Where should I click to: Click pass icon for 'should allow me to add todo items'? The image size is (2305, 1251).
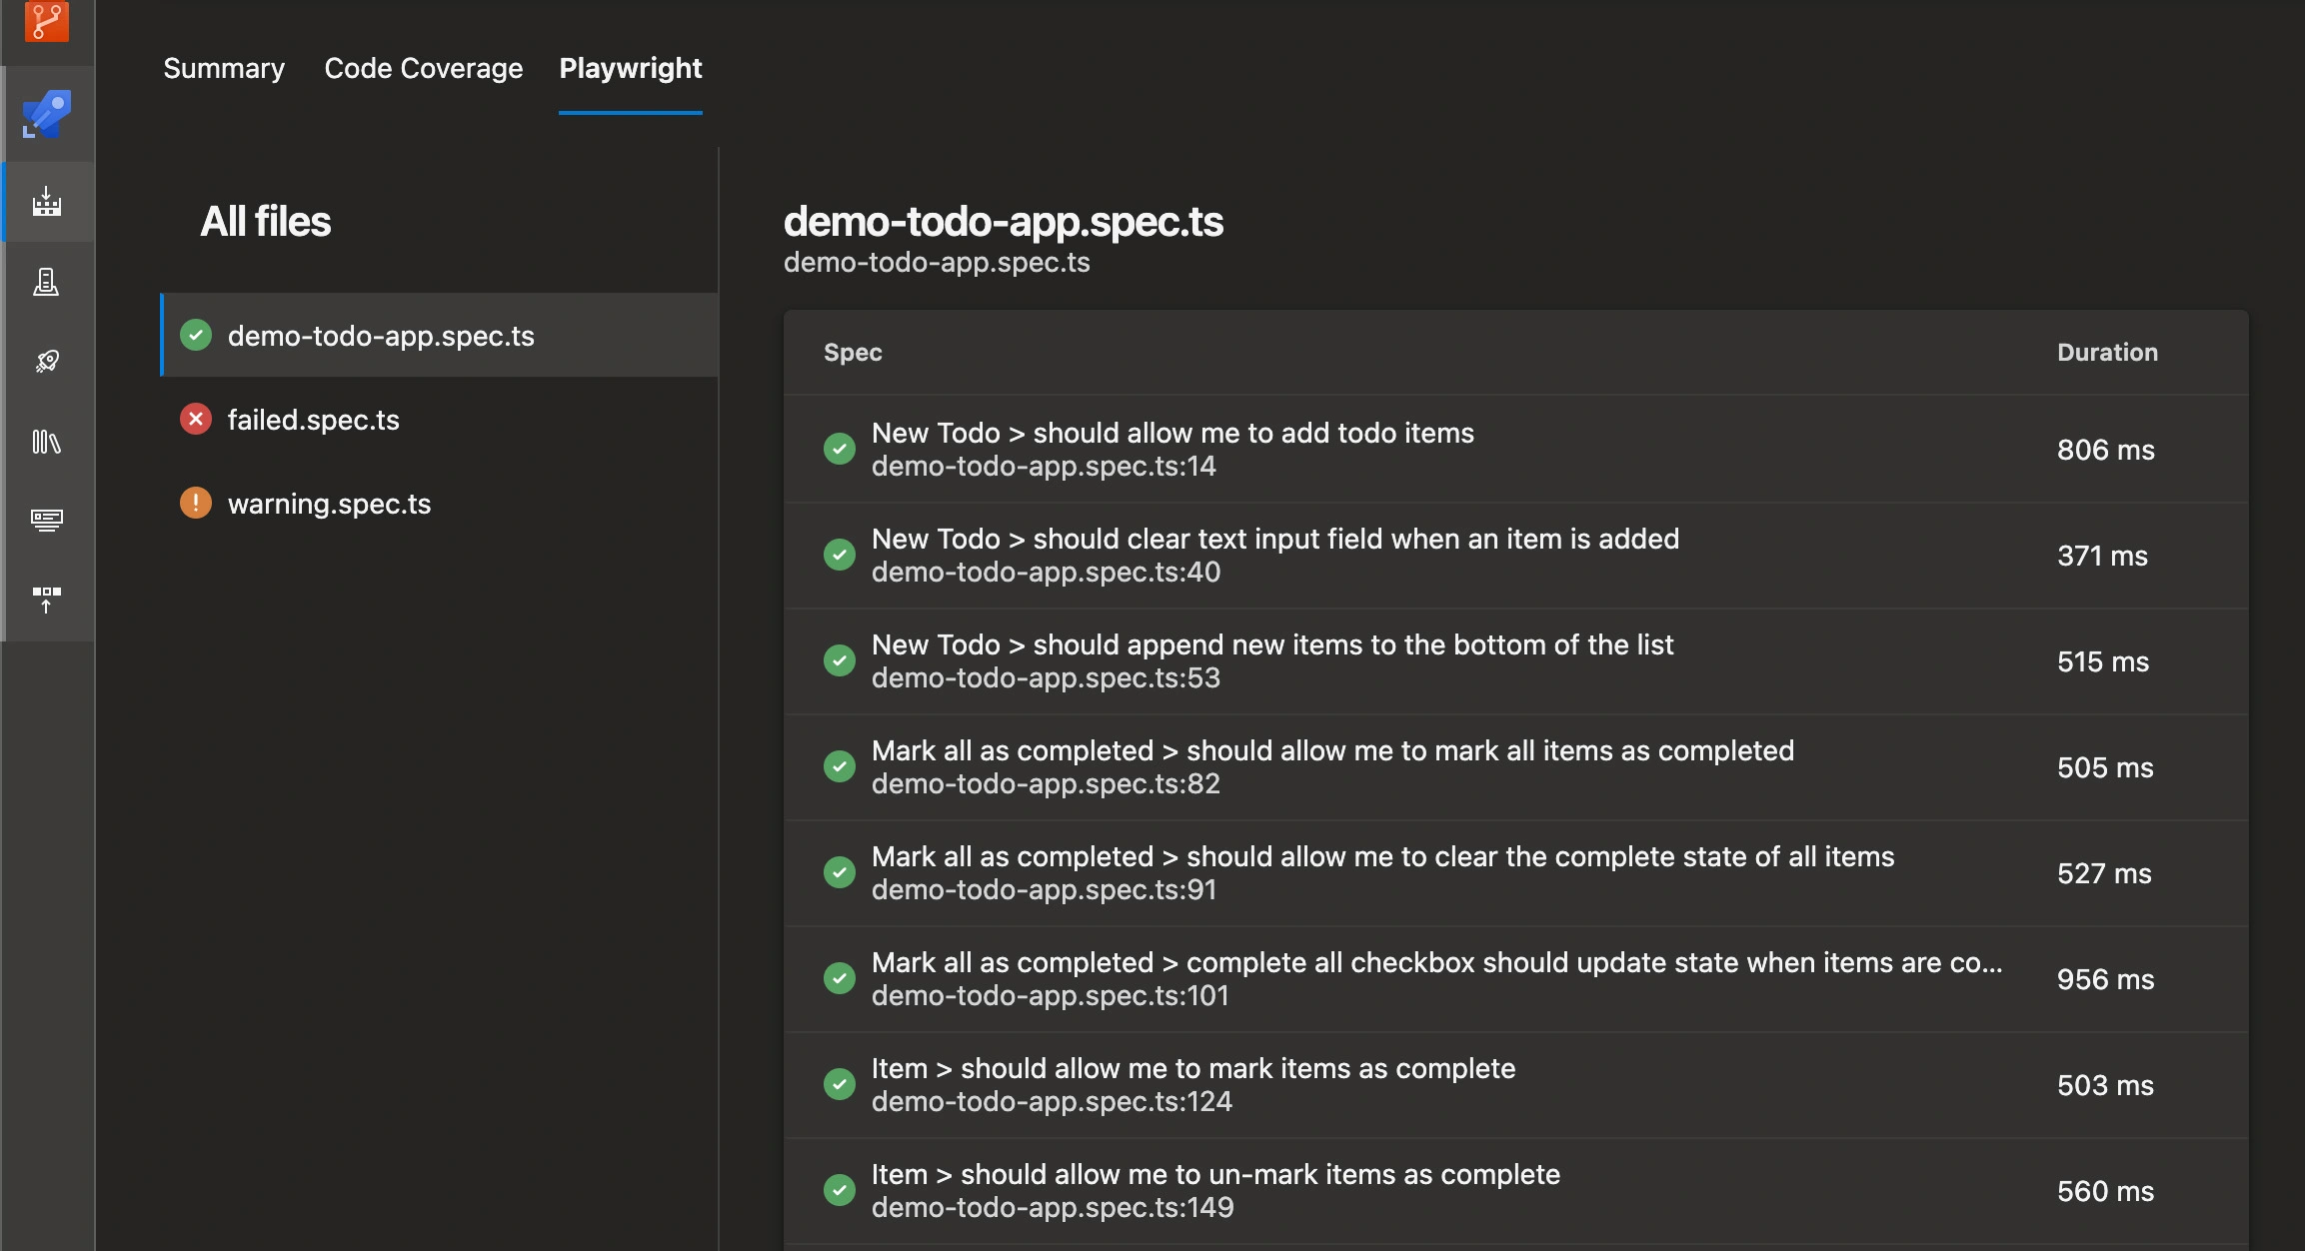pos(840,449)
